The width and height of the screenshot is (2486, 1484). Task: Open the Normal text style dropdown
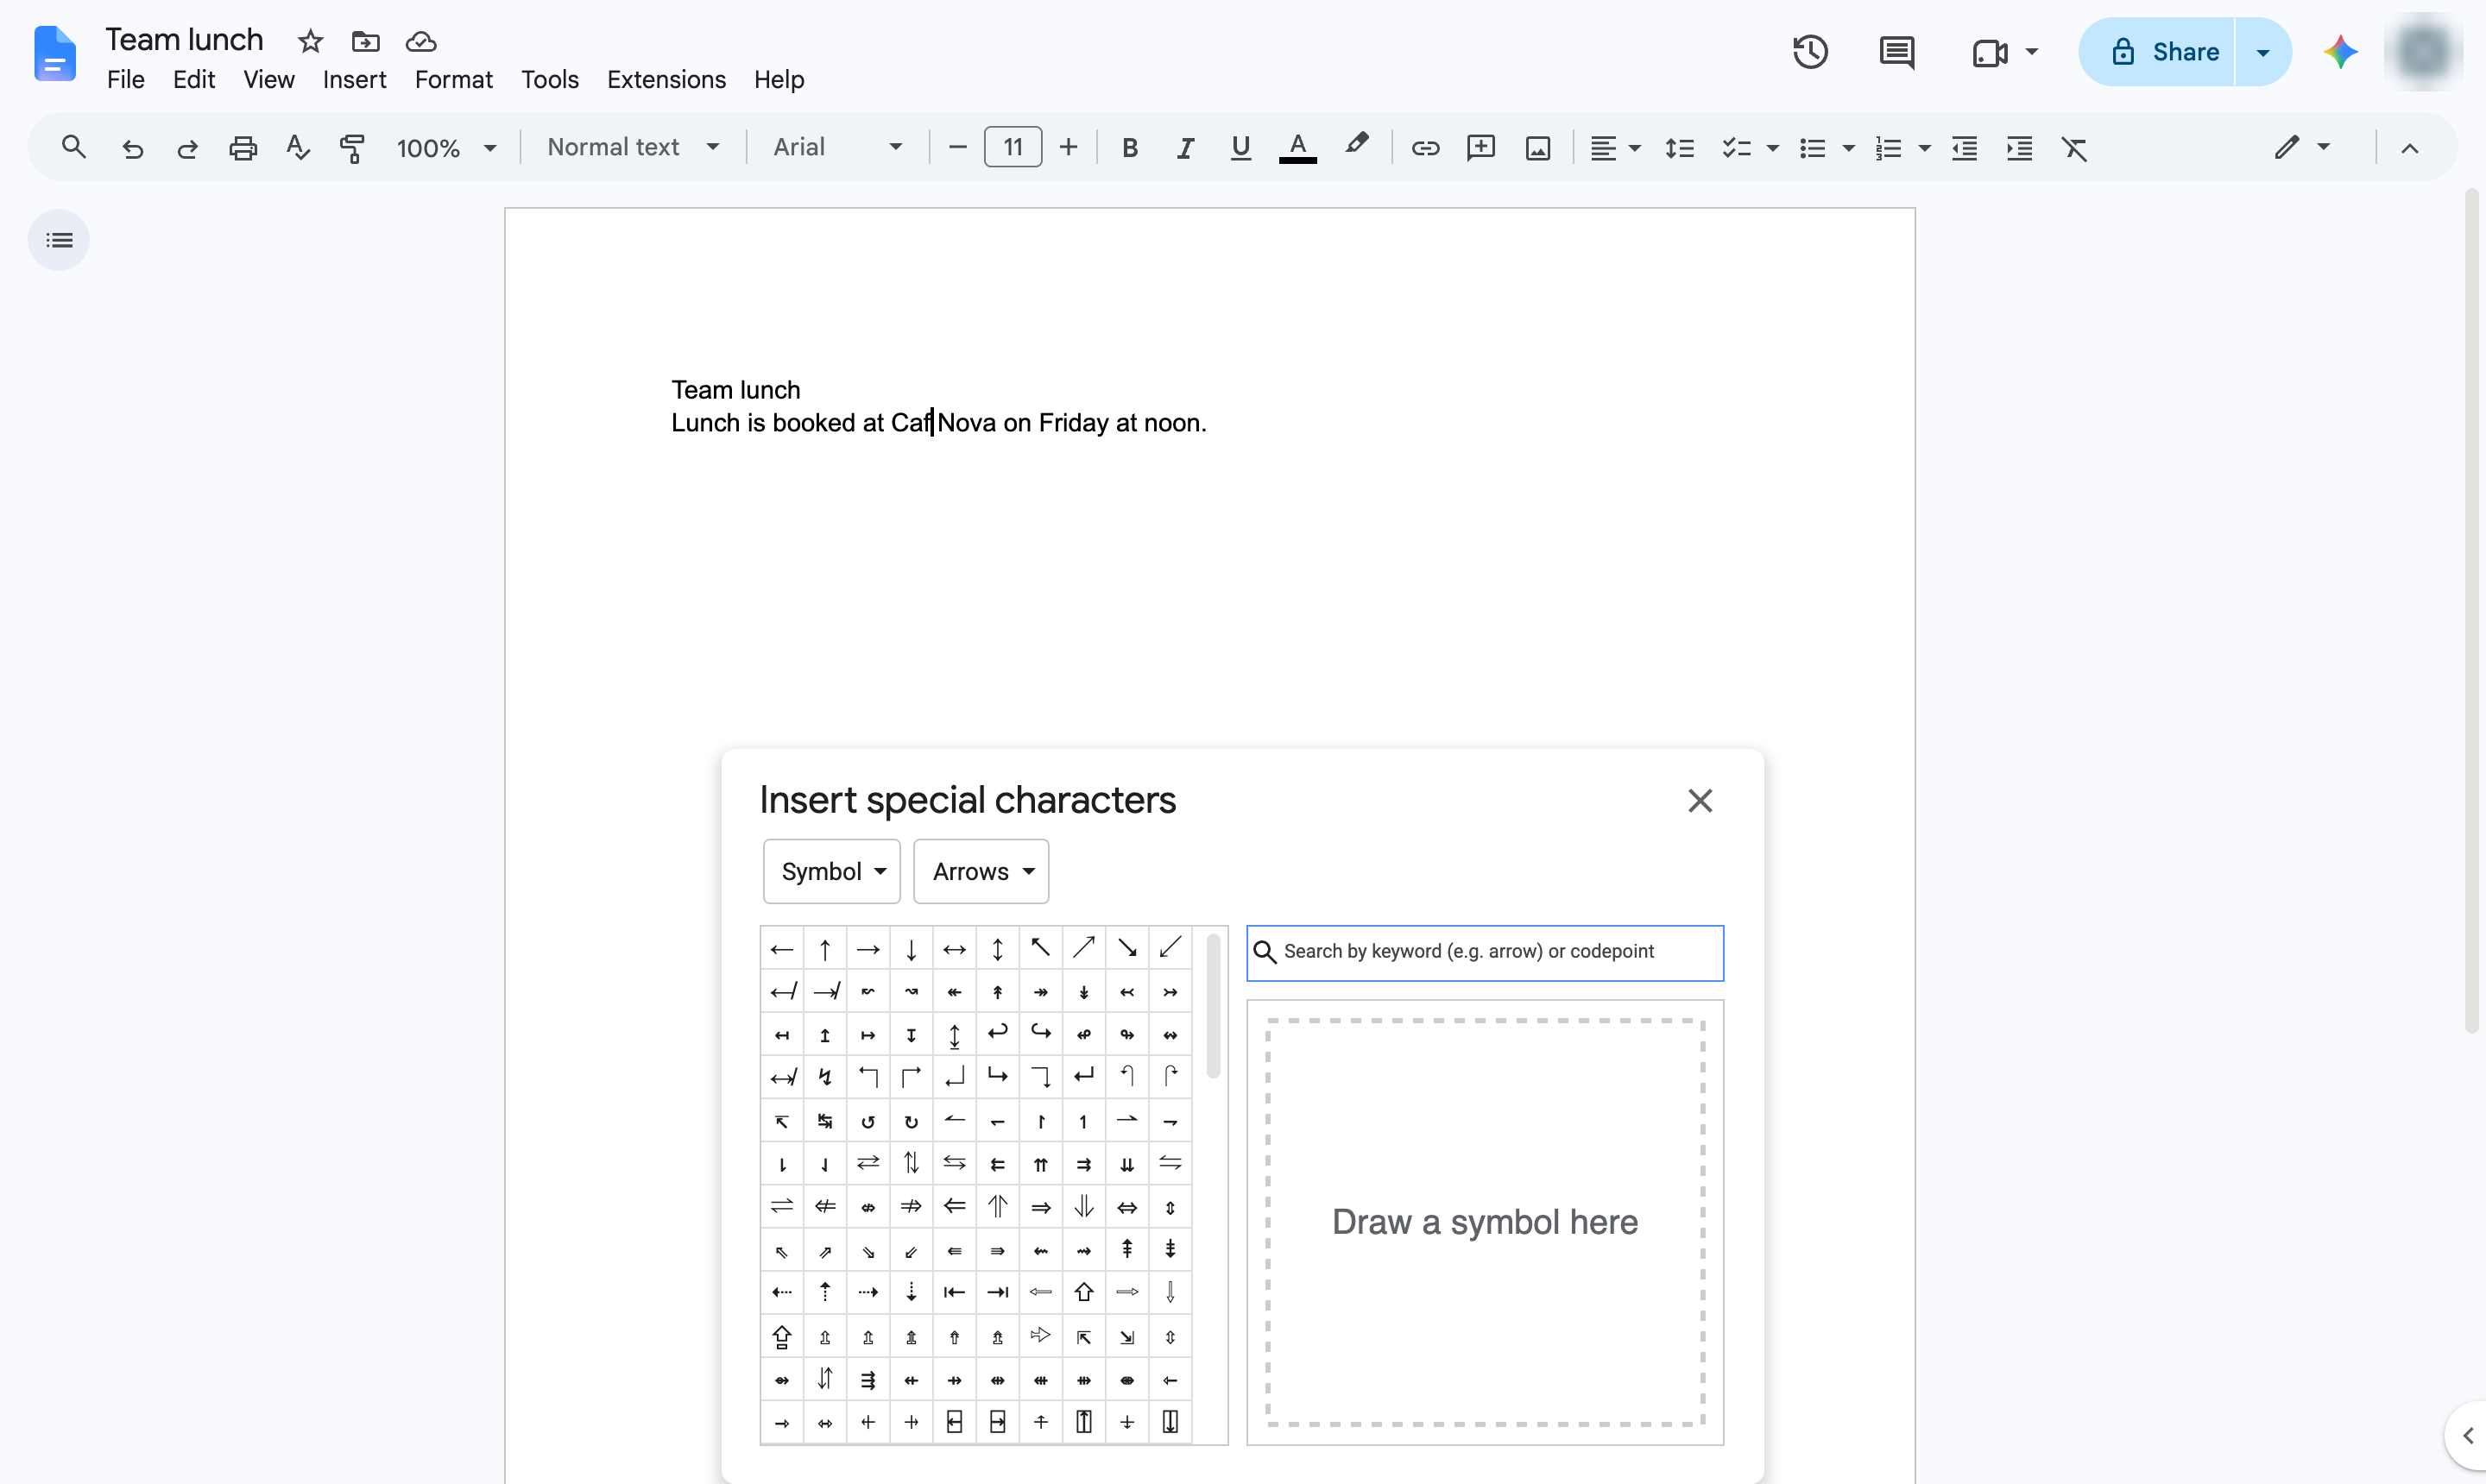632,148
